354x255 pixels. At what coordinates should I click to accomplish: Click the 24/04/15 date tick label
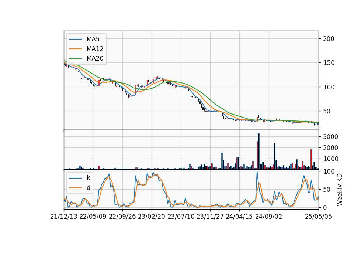click(239, 217)
